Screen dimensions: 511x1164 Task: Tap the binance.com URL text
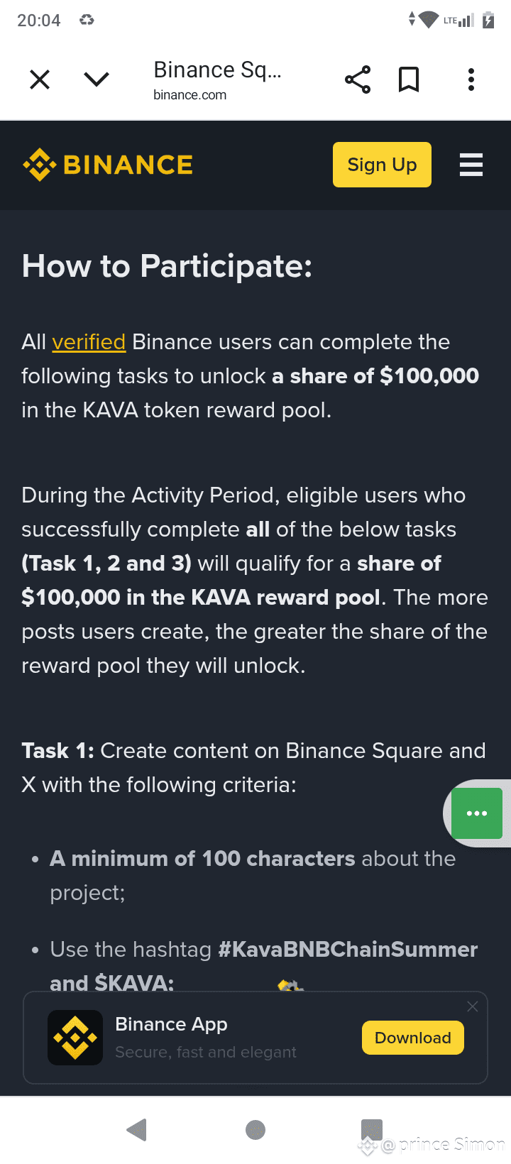[x=190, y=95]
